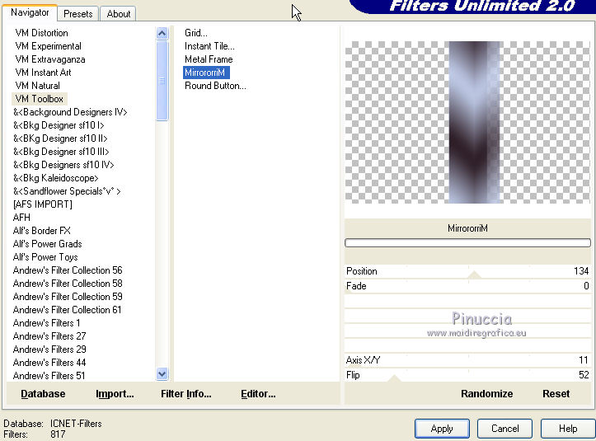Open Help
Image resolution: width=596 pixels, height=441 pixels.
568,429
